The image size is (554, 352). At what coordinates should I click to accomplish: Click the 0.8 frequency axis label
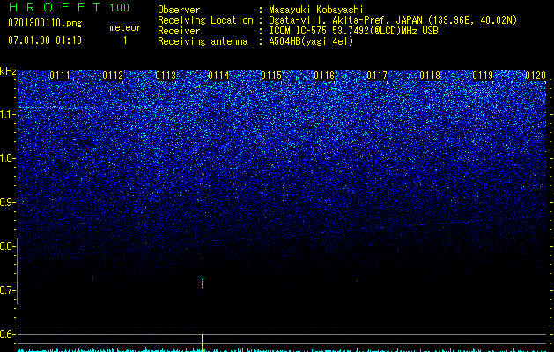(8, 246)
